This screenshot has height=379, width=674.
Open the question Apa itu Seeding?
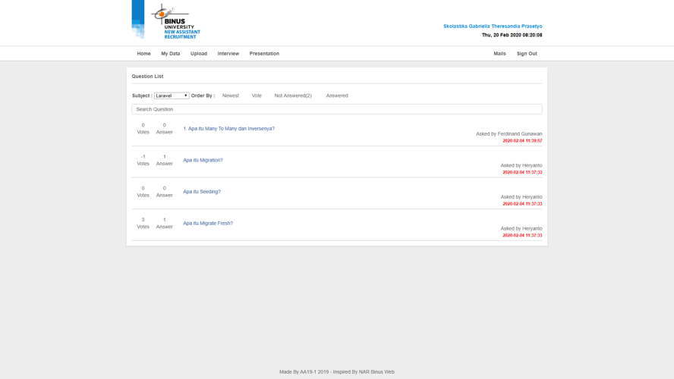pyautogui.click(x=202, y=192)
